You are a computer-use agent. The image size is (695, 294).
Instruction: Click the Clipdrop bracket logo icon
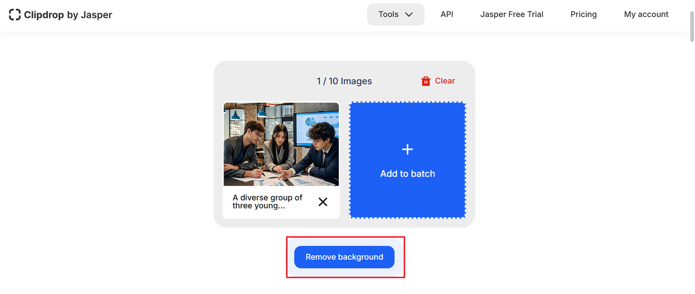[15, 15]
